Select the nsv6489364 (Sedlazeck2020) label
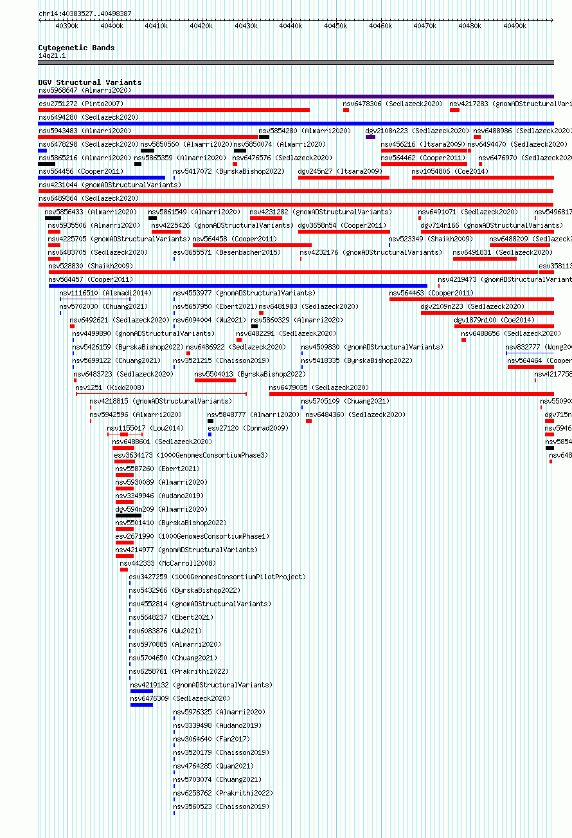572x838 pixels. 88,198
